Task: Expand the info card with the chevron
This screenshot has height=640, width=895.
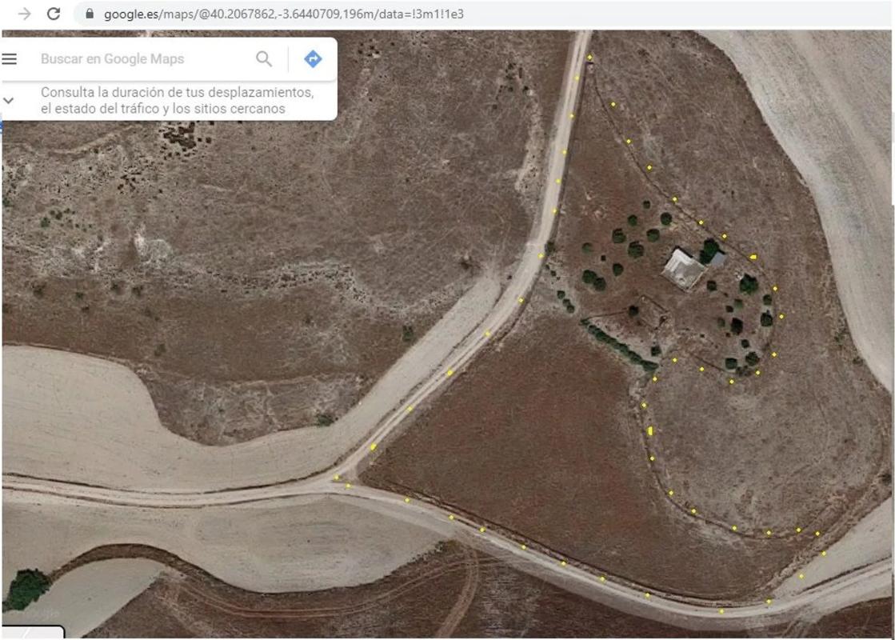Action: coord(9,101)
